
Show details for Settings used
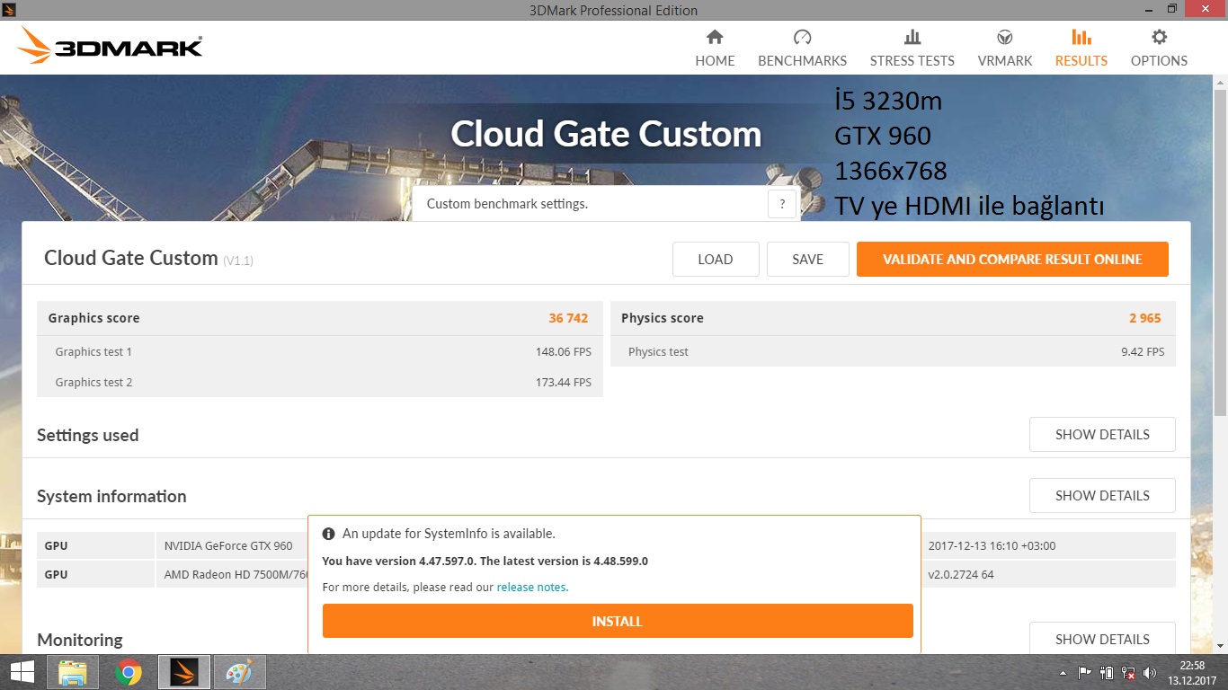[1102, 434]
